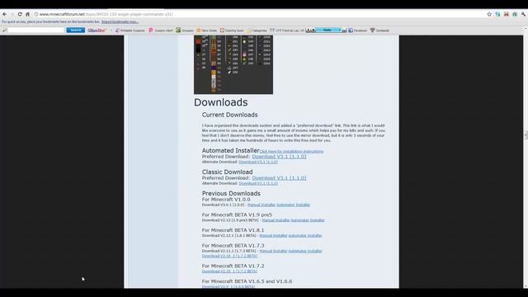This screenshot has height=297, width=528.
Task: Open the New Deals toolbar item
Action: coord(207,31)
